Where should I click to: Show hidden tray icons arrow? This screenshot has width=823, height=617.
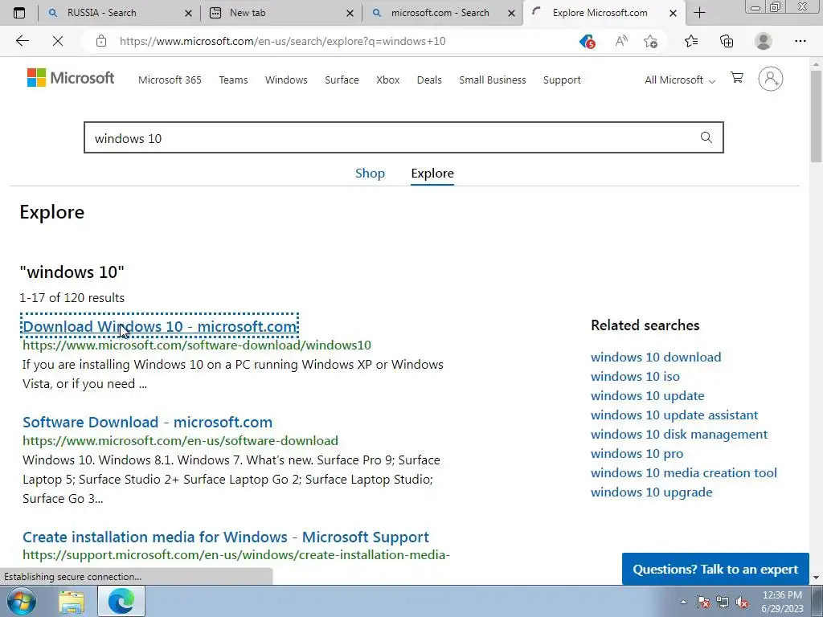click(683, 602)
